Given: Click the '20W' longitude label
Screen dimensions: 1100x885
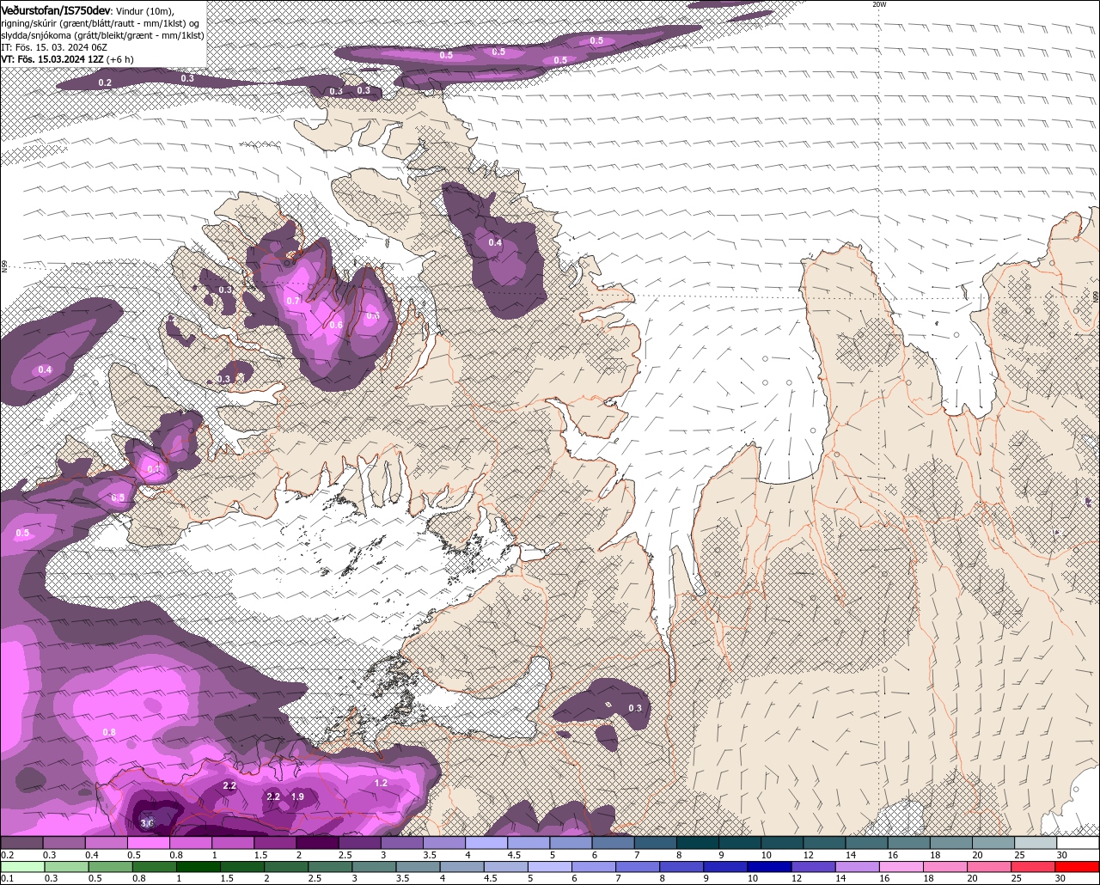Looking at the screenshot, I should point(878,4).
